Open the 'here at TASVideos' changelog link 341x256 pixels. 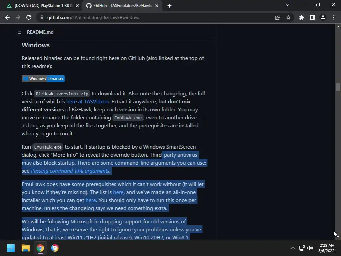tap(88, 102)
